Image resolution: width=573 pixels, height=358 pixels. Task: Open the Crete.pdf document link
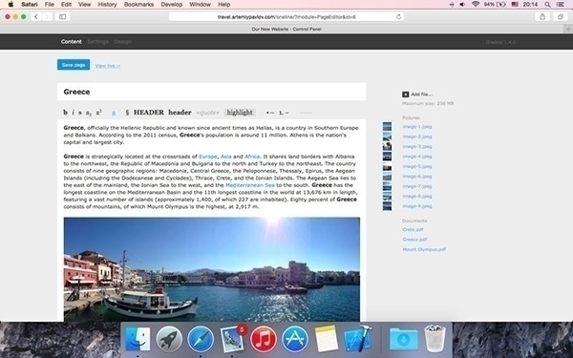[413, 229]
